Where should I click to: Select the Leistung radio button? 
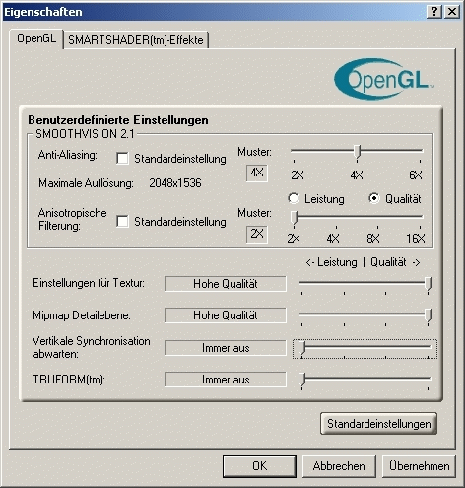294,198
